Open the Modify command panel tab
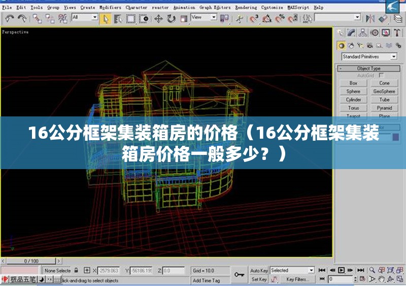Screen dimensions: 406x286 (351, 33)
